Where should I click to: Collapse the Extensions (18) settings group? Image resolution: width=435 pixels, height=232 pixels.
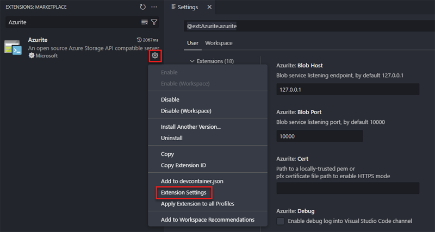(192, 61)
